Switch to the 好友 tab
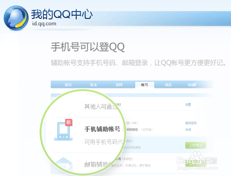Image resolution: width=231 pixels, height=176 pixels. pyautogui.click(x=94, y=85)
